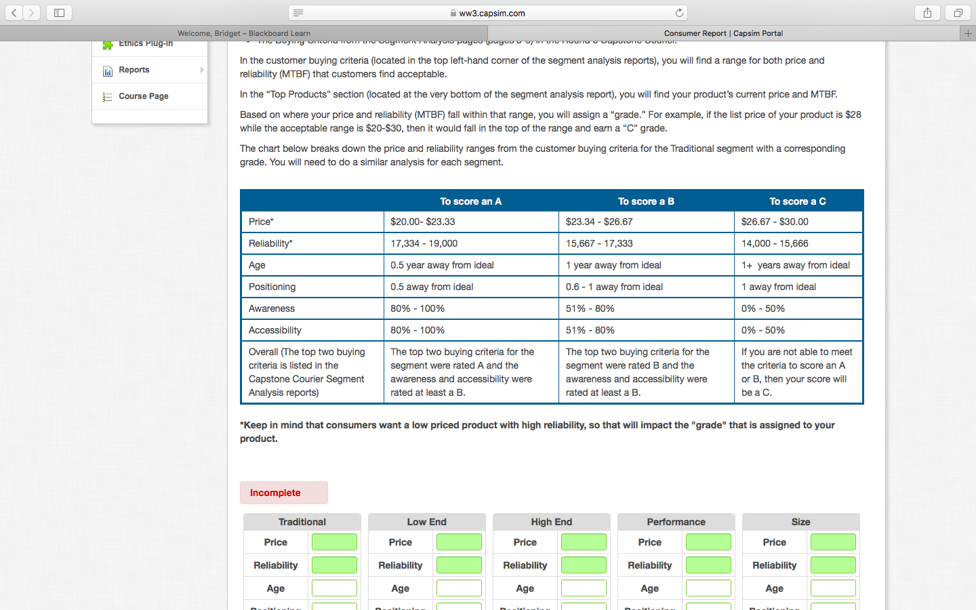The image size is (976, 610).
Task: Open a new tab with plus button
Action: point(968,33)
